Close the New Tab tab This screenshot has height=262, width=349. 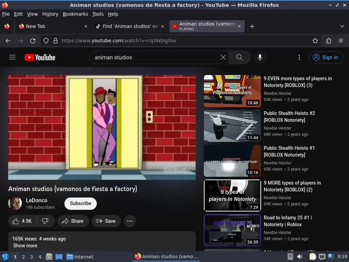click(86, 26)
